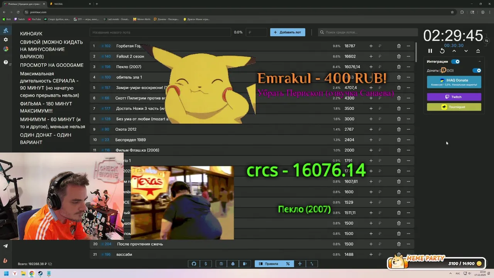This screenshot has width=494, height=278.
Task: Open settings gear in left sidebar
Action: coord(6,40)
